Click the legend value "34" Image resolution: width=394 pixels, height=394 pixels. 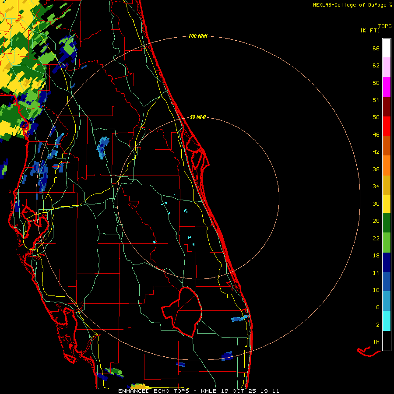pyautogui.click(x=376, y=186)
